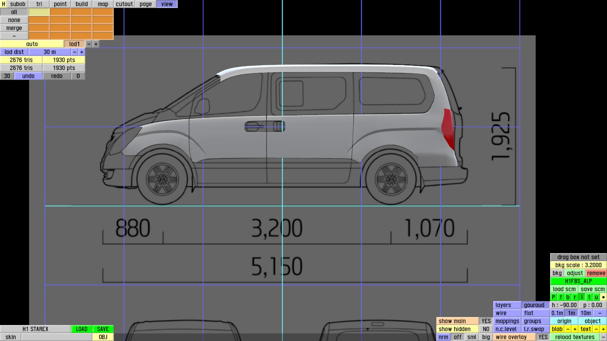Select flat shading mode
This screenshot has width=607, height=341.
pos(536,313)
